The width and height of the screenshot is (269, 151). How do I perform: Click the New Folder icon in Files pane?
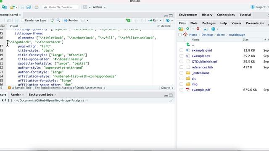(181, 29)
